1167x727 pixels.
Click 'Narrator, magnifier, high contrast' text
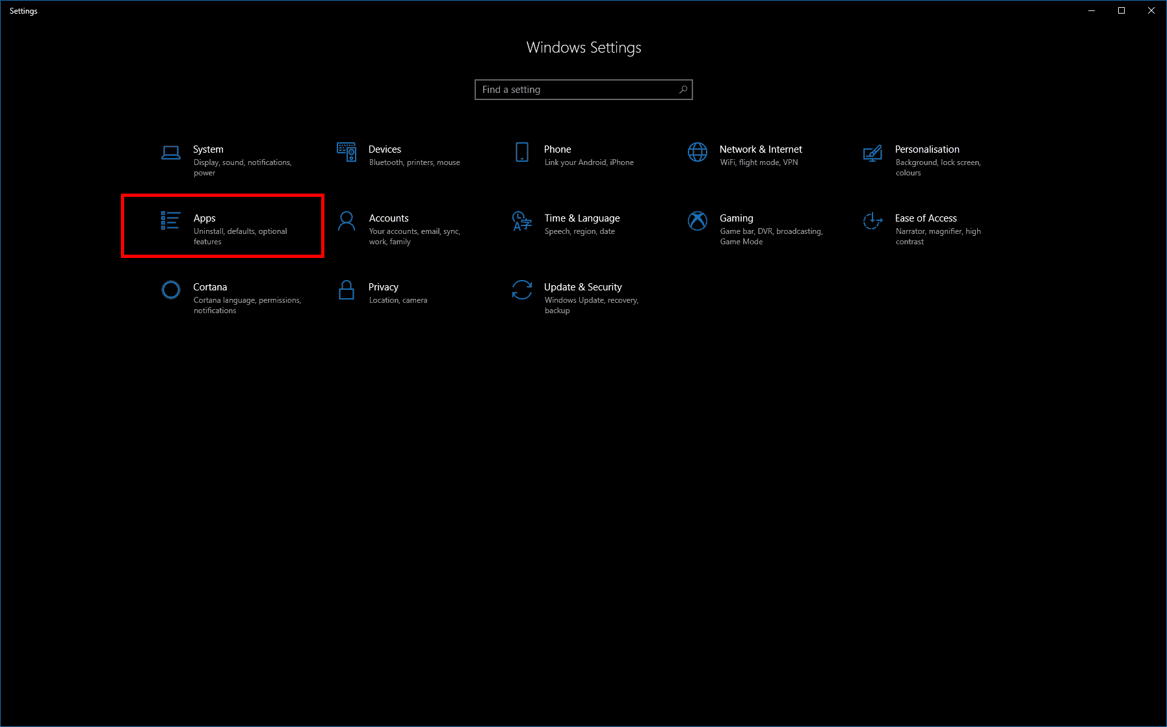pyautogui.click(x=938, y=236)
